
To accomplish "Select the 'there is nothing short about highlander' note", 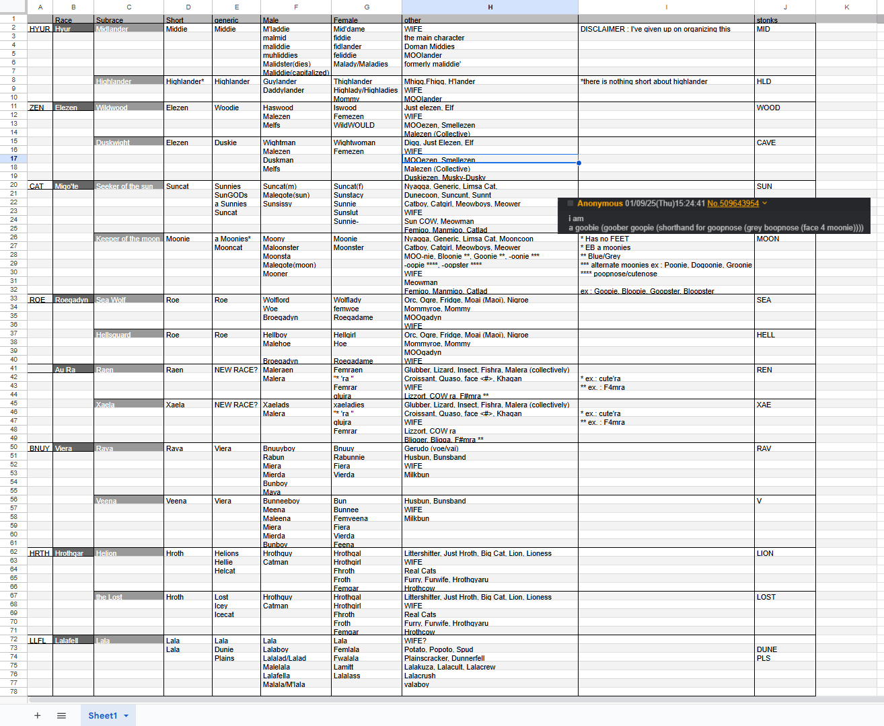I will pos(644,81).
